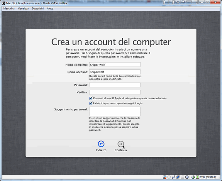Click the USB devices status bar icon

point(173,177)
